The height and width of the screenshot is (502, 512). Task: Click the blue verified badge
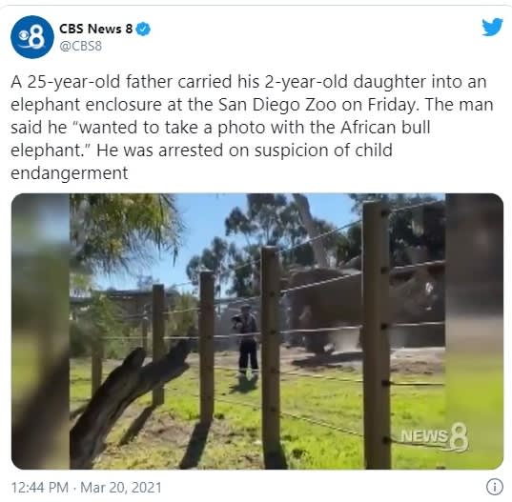pos(143,29)
